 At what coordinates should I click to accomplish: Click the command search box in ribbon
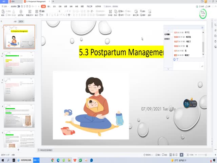tap(111, 6)
